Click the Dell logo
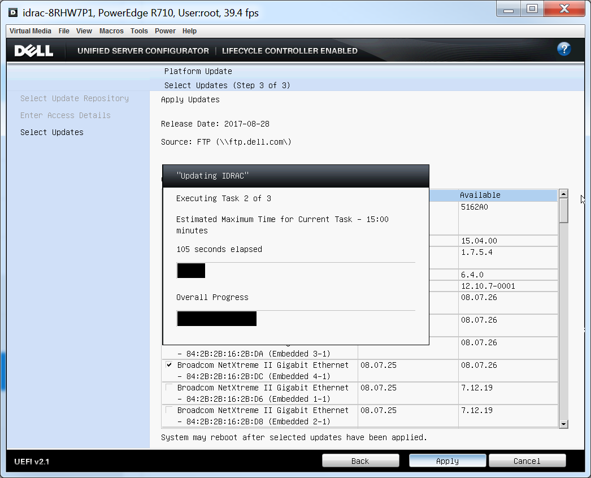 point(33,51)
